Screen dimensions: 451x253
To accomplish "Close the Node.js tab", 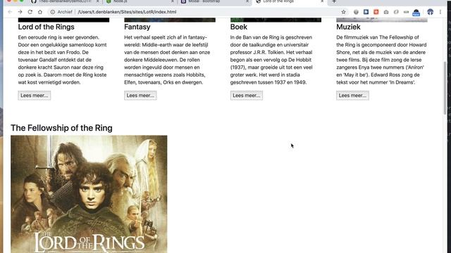I will point(173,1).
